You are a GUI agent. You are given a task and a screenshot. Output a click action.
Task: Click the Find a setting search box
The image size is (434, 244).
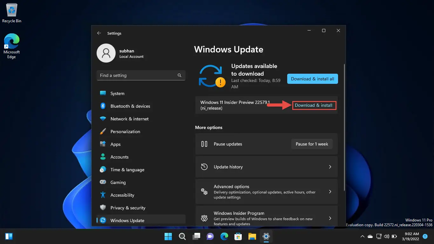(141, 75)
